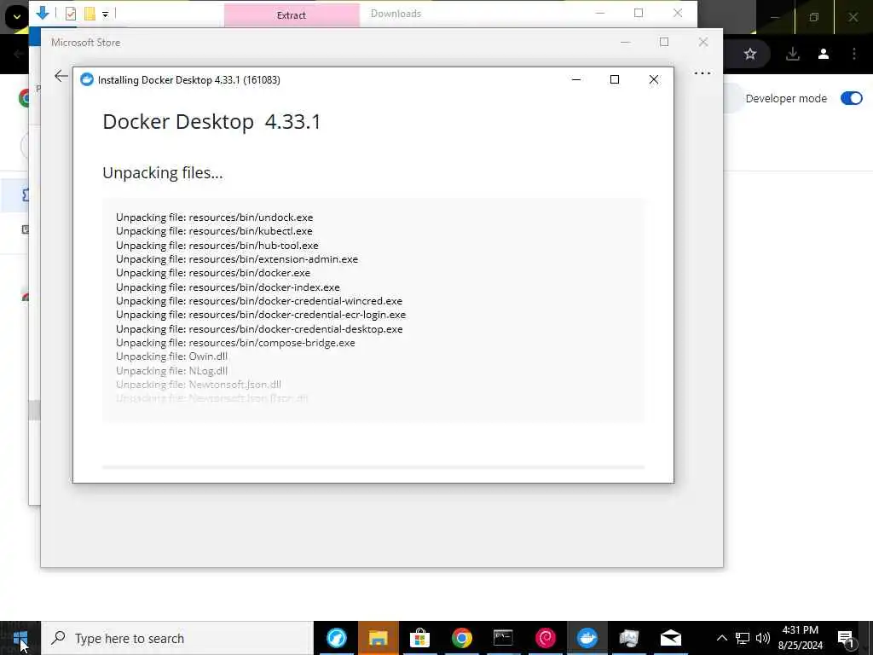This screenshot has height=655, width=873.
Task: Select the 'resources/bin/hub-tool.exe' log line
Action: [217, 245]
